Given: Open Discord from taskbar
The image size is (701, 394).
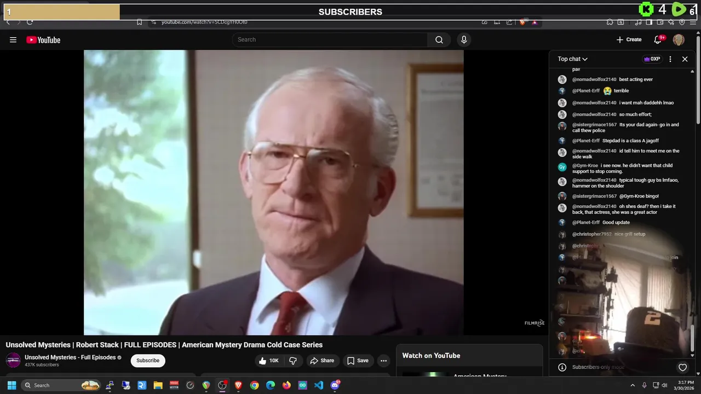Looking at the screenshot, I should coord(335,385).
